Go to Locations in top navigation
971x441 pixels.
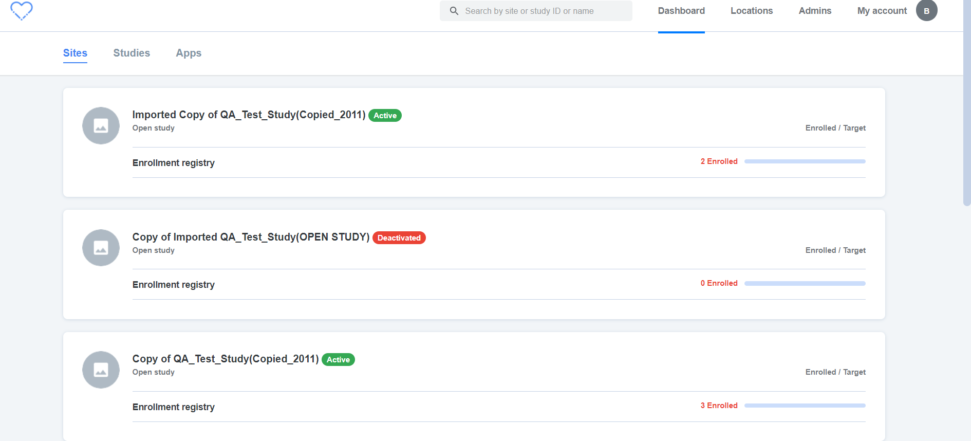coord(752,11)
